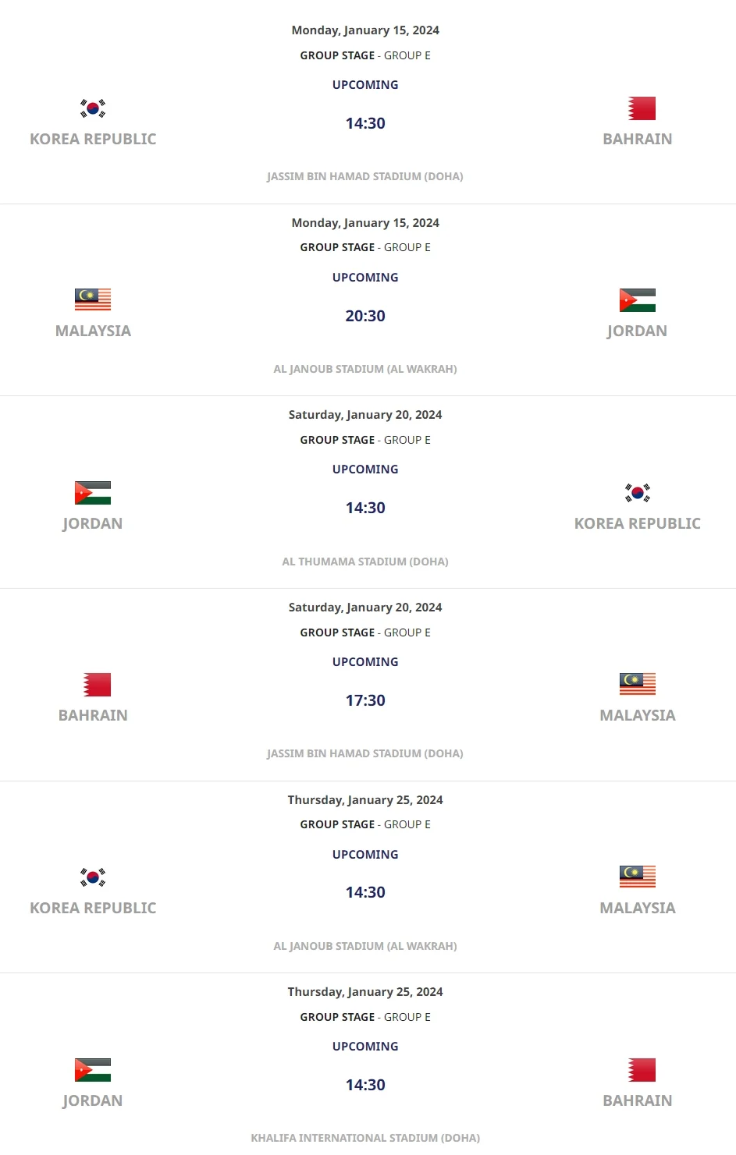Open Al Thumama Stadium (Doha) venue text

click(365, 562)
